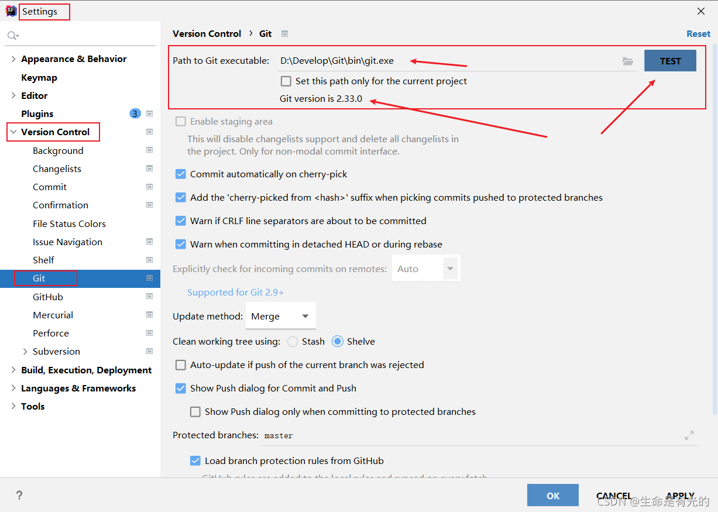718x512 pixels.
Task: Open the Update method Merge dropdown
Action: pyautogui.click(x=281, y=316)
